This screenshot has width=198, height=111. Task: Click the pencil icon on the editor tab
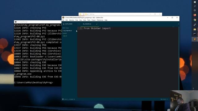(97, 24)
